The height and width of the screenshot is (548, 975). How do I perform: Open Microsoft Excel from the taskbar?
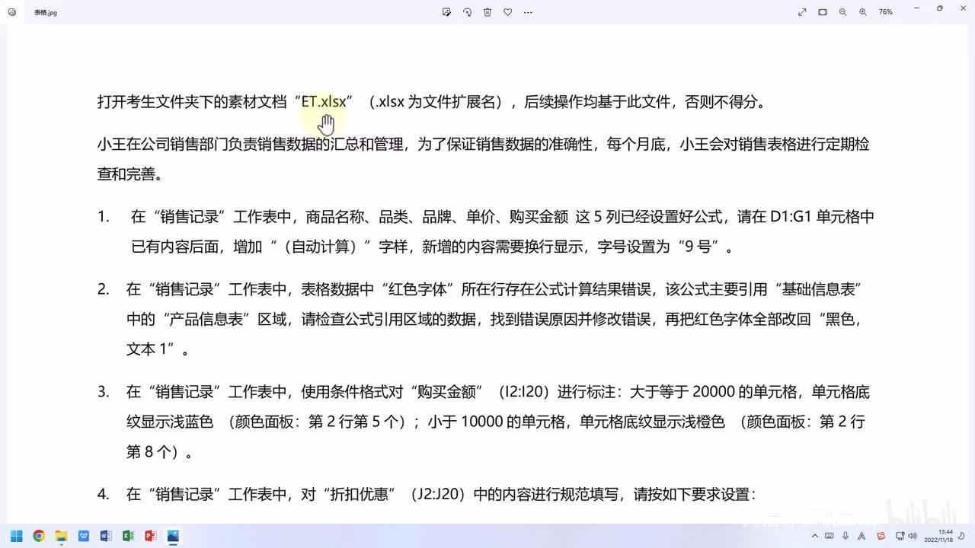pos(128,536)
